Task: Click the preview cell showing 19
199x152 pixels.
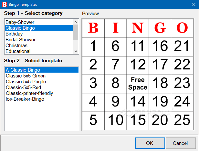Action: click(x=160, y=102)
